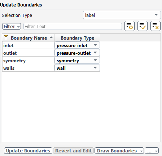This screenshot has width=162, height=156.
Task: Expand the pressure-inlet boundary type dropdown
Action: pos(77,45)
